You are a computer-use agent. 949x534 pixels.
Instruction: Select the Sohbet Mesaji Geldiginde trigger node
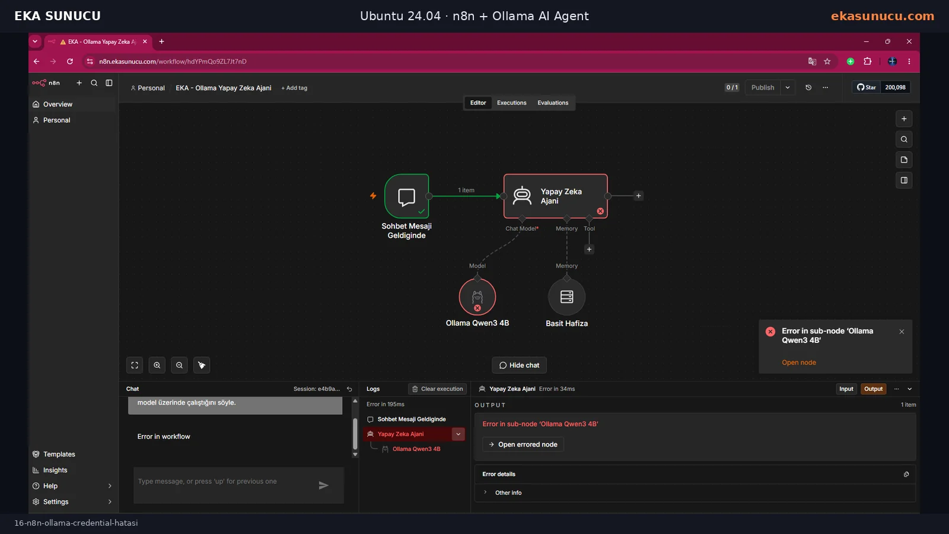[406, 196]
